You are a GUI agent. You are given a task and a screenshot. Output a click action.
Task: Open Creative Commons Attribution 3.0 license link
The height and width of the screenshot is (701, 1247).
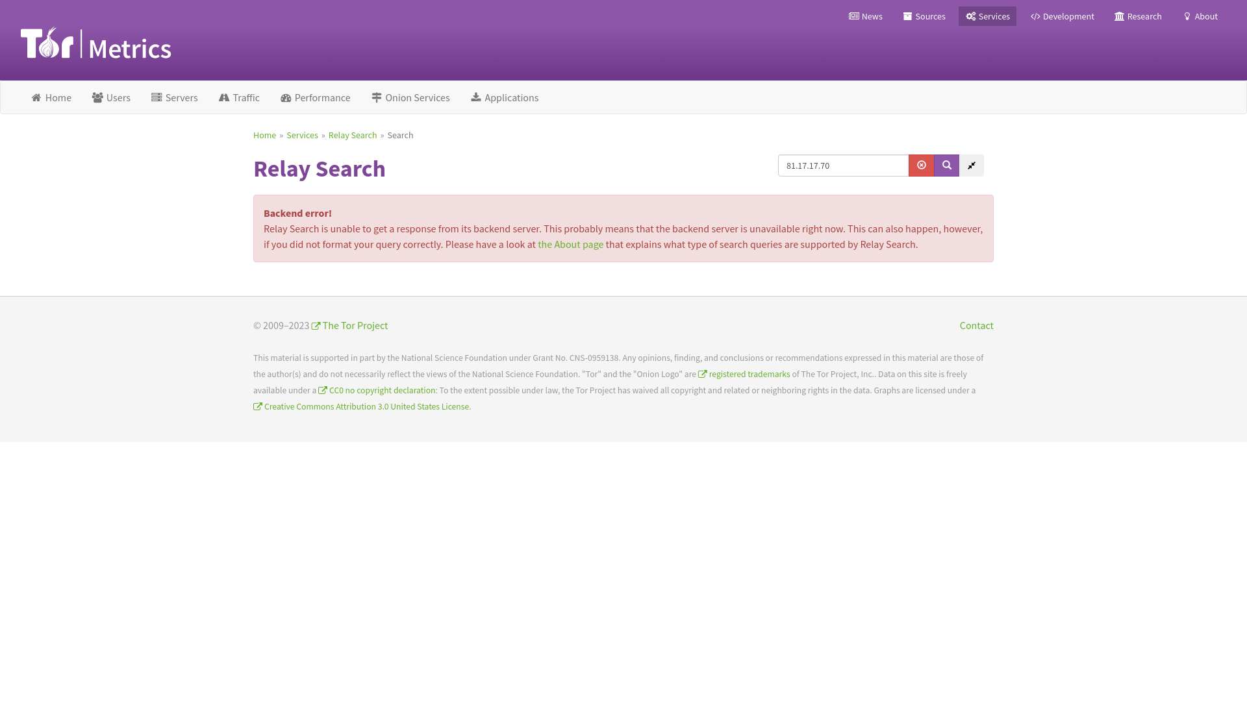(362, 406)
